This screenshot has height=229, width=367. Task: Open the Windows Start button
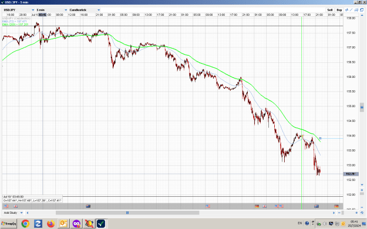point(9,224)
